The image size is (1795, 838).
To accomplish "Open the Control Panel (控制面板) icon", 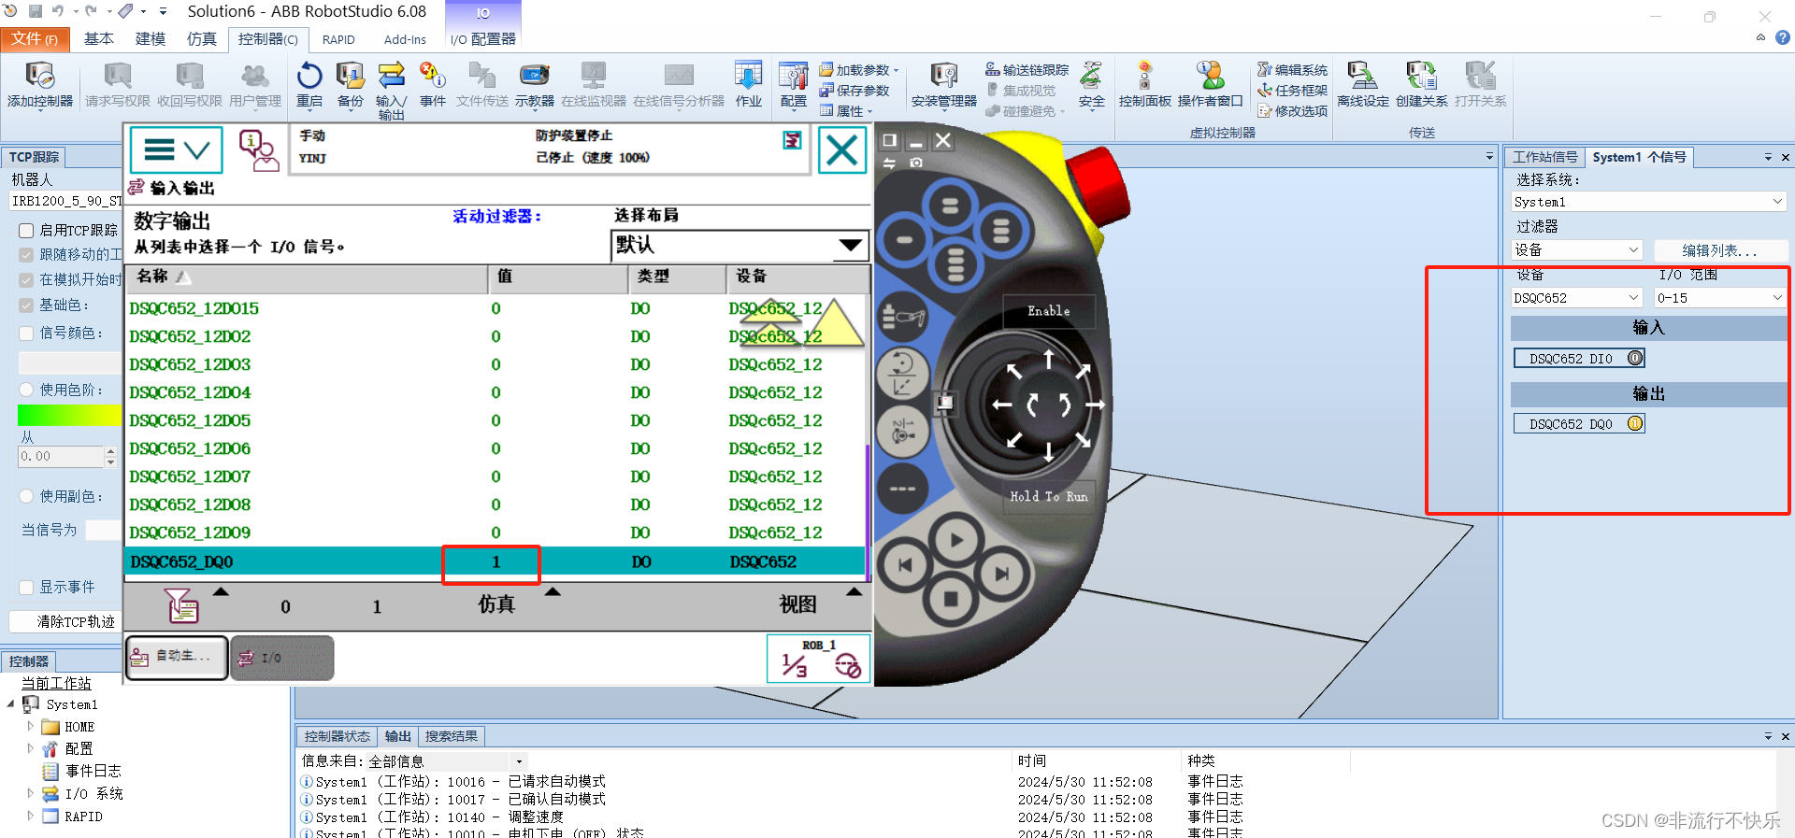I will click(x=1144, y=84).
